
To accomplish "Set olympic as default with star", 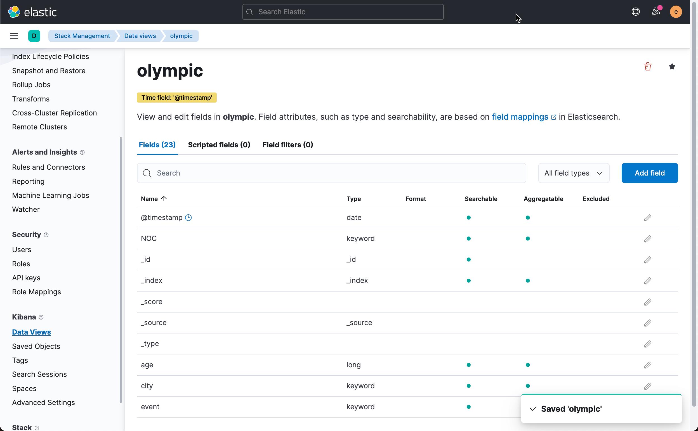I will pyautogui.click(x=672, y=67).
